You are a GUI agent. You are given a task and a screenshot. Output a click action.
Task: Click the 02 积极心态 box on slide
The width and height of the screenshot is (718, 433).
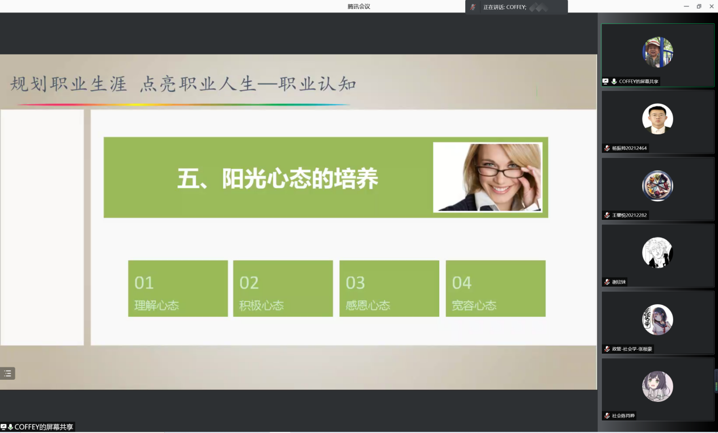coord(283,288)
